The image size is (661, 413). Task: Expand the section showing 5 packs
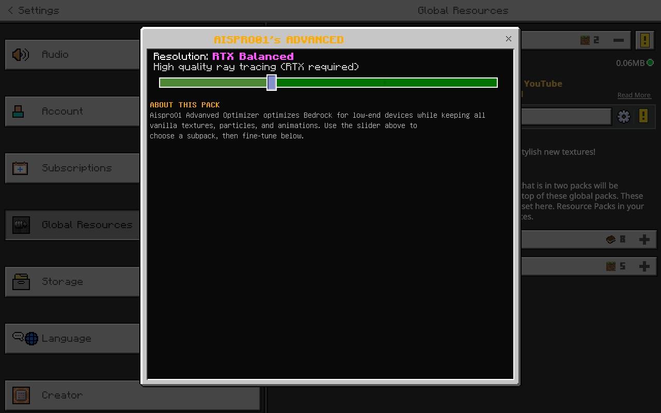(644, 266)
